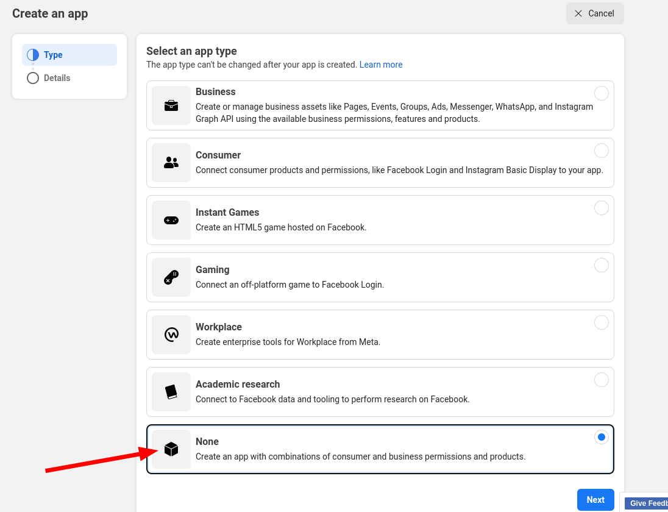Open the Give Feedback widget
668x512 pixels.
(646, 503)
